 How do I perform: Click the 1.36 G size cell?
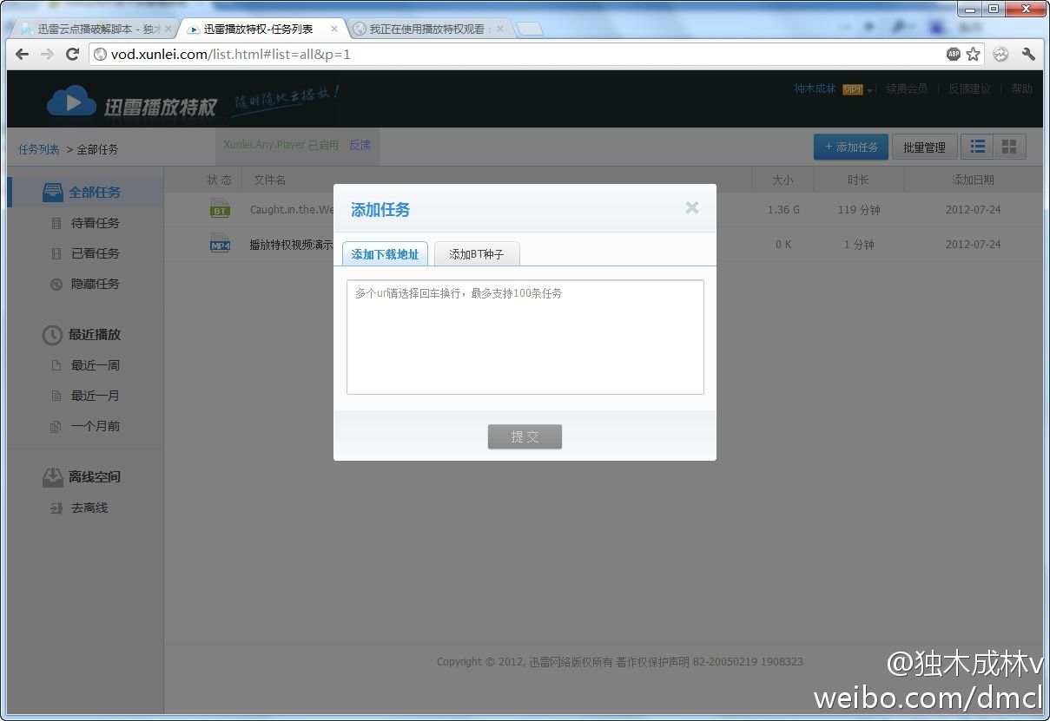783,209
